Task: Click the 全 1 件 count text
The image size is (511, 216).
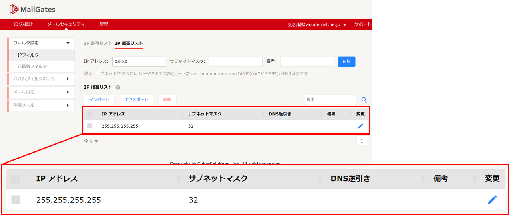Action: coord(91,141)
